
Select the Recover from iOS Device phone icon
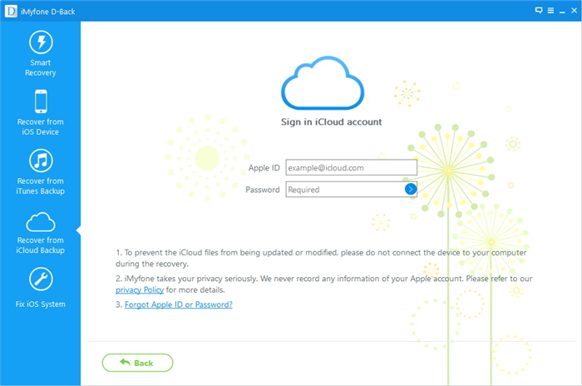click(x=41, y=101)
